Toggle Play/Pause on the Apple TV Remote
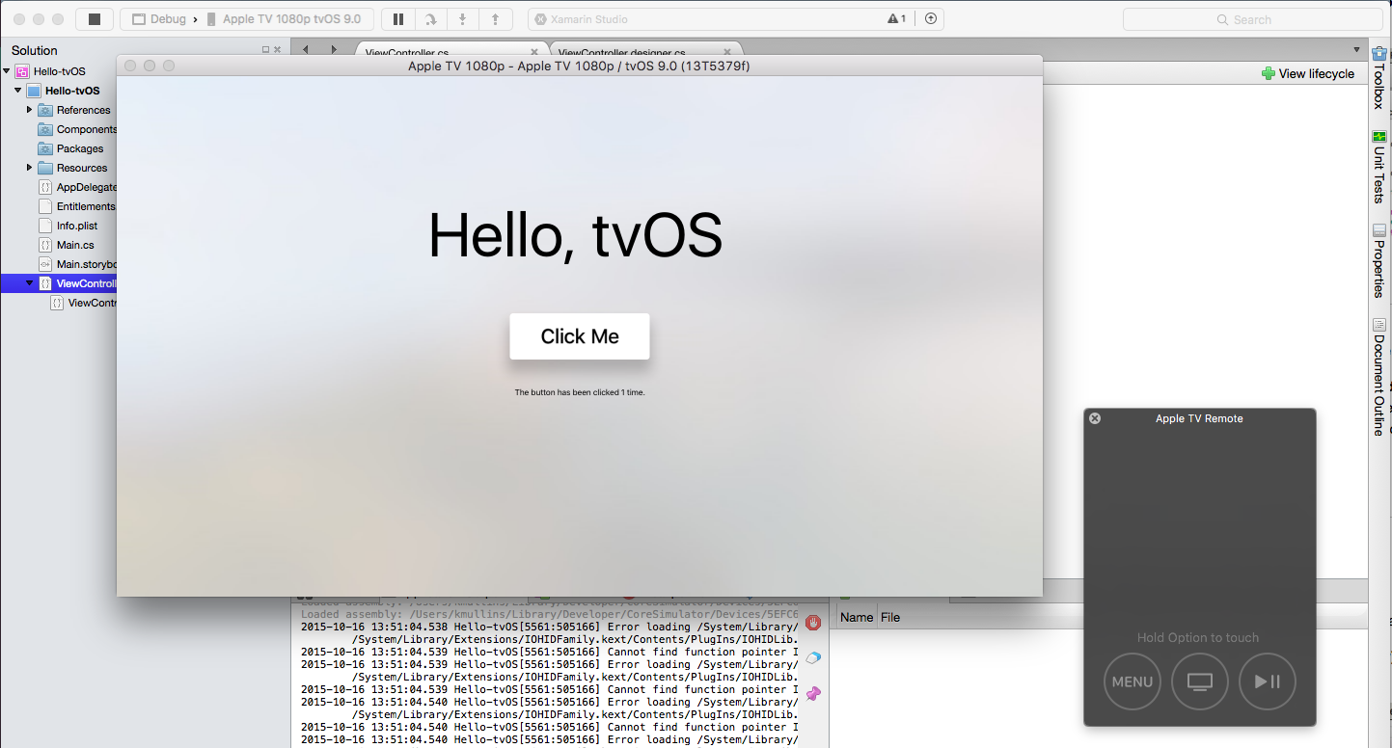The height and width of the screenshot is (748, 1392). pyautogui.click(x=1268, y=681)
